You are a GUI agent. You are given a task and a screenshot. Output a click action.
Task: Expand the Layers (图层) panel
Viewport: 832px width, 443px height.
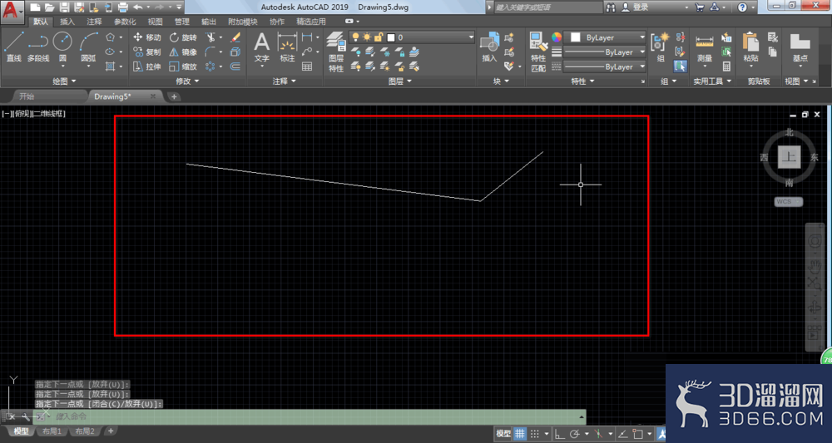click(x=399, y=81)
